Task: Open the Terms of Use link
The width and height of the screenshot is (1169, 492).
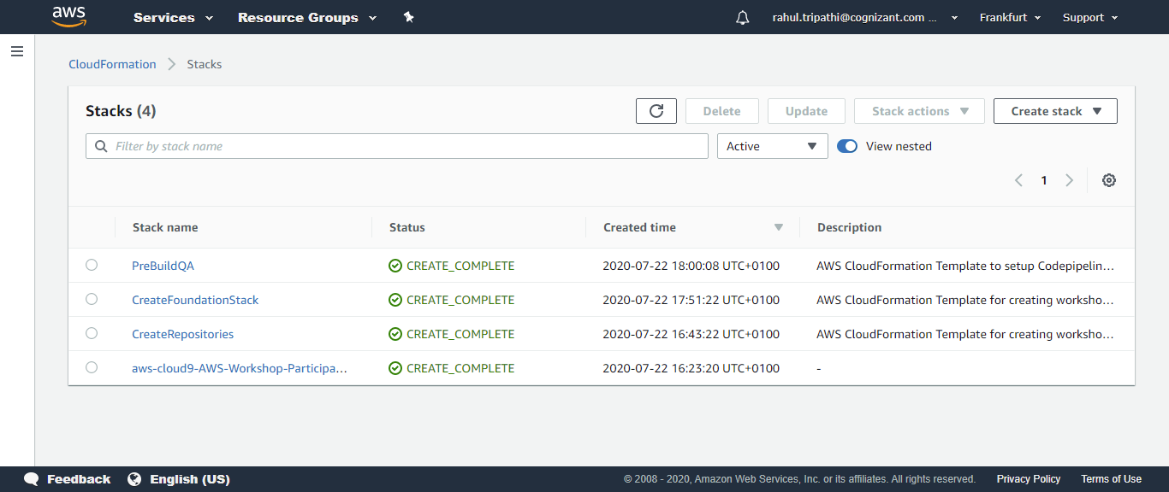Action: point(1111,479)
